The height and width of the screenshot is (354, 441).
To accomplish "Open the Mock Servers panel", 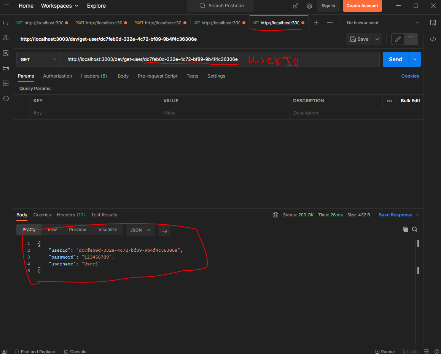I will click(6, 68).
